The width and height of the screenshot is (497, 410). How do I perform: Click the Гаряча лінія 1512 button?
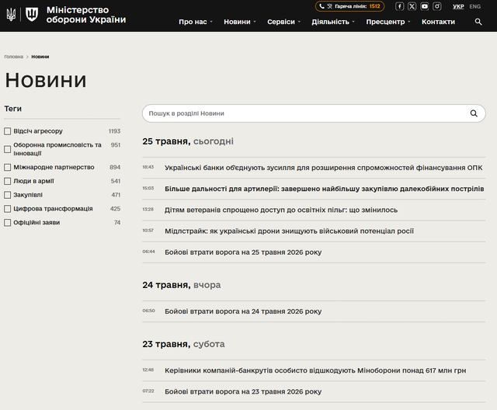349,6
